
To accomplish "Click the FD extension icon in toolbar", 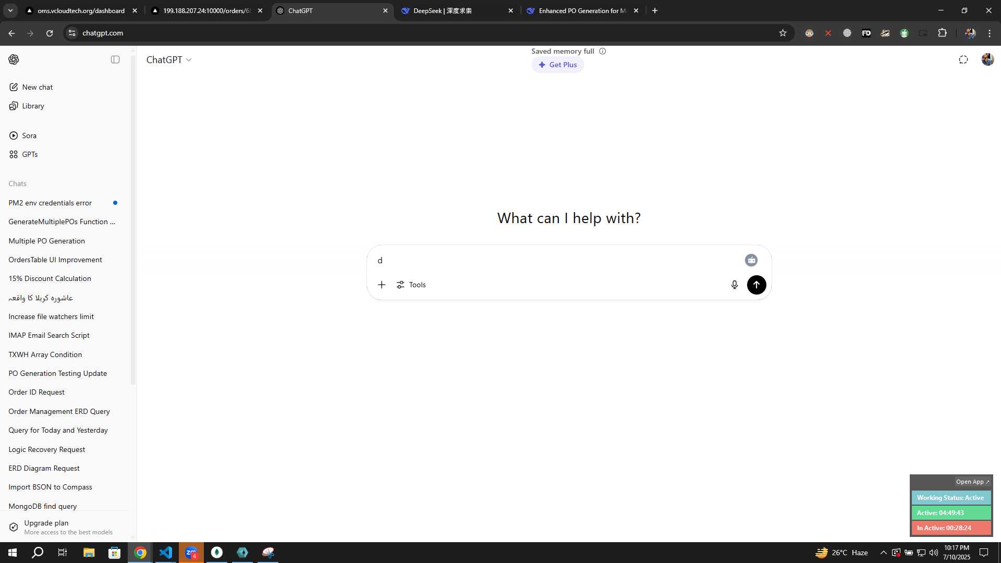I will pyautogui.click(x=866, y=33).
